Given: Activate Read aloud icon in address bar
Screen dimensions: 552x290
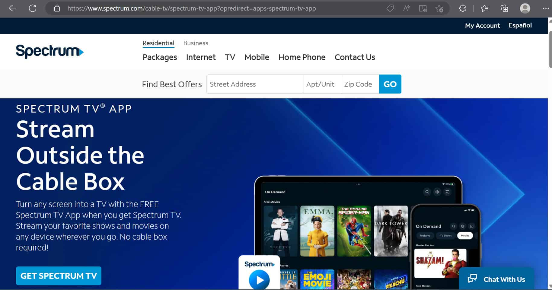Looking at the screenshot, I should (407, 8).
